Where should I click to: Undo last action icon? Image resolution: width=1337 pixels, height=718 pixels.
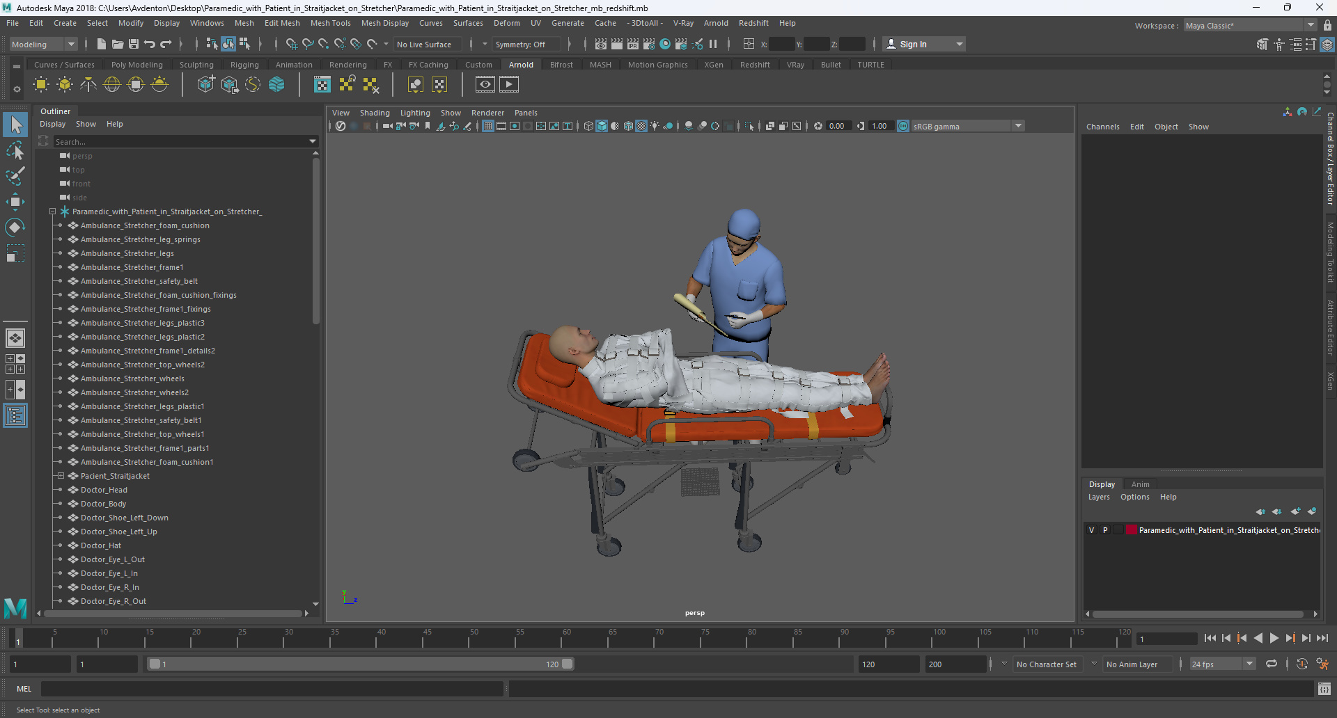[150, 44]
